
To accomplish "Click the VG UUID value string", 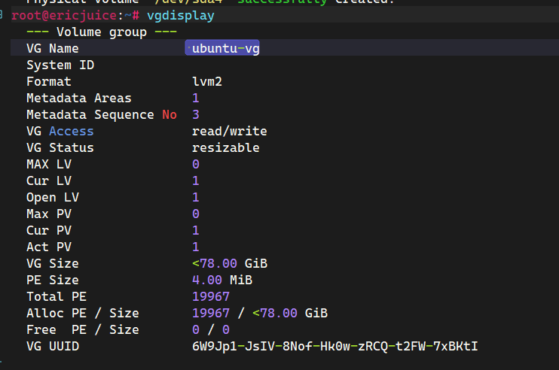I will coord(334,346).
